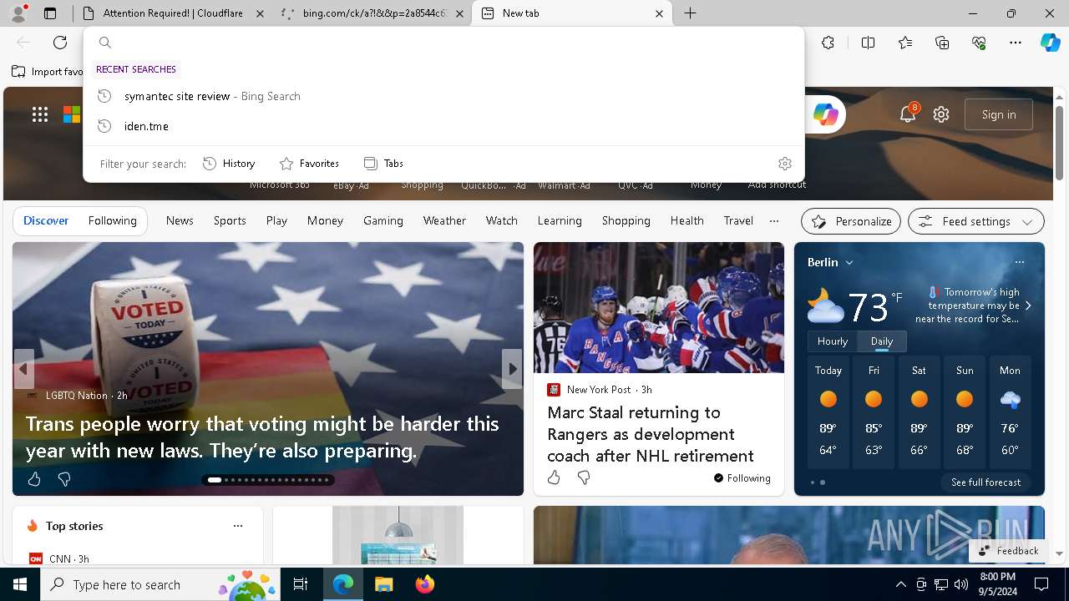1069x601 pixels.
Task: Open Browser essentials heart icon
Action: [979, 43]
